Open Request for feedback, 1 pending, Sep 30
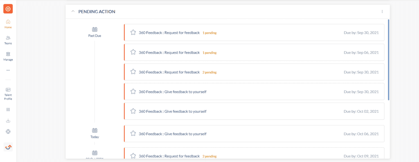Screen dimensions: 419x162 tap(254, 33)
